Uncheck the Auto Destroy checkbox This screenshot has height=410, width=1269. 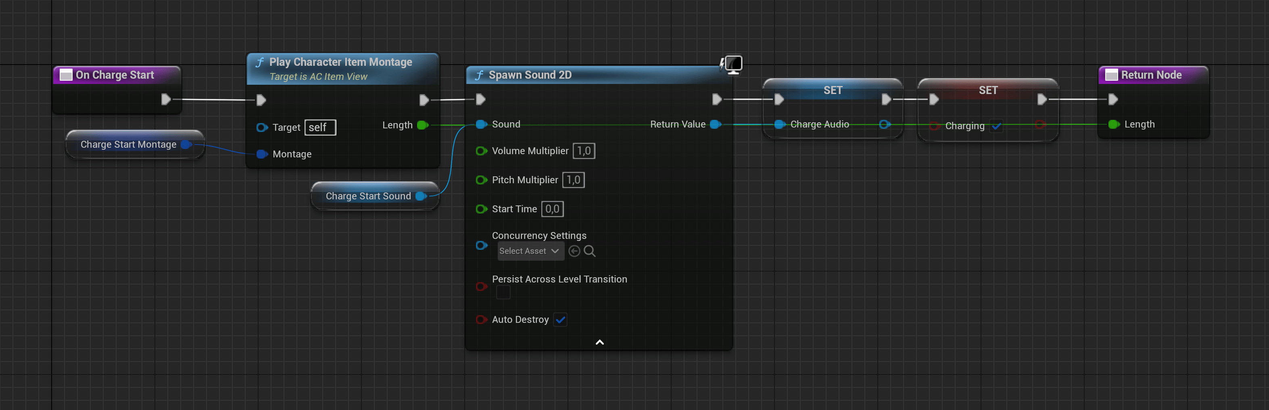[560, 320]
